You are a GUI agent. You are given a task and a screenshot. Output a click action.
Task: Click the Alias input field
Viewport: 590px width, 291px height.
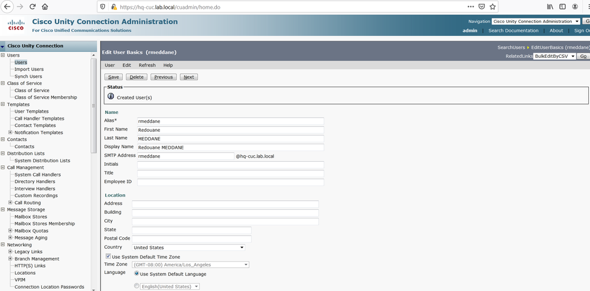(x=230, y=121)
